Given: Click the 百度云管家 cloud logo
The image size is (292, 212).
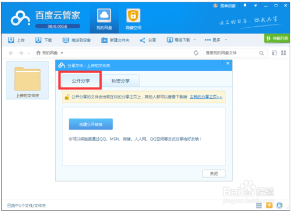Looking at the screenshot, I should tap(20, 19).
